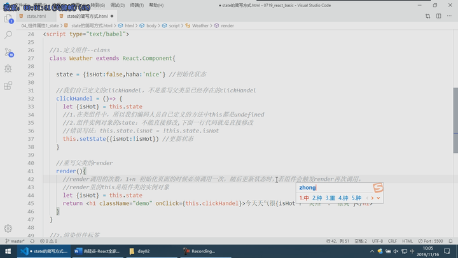Open the Extensions view in activity bar

[8, 85]
